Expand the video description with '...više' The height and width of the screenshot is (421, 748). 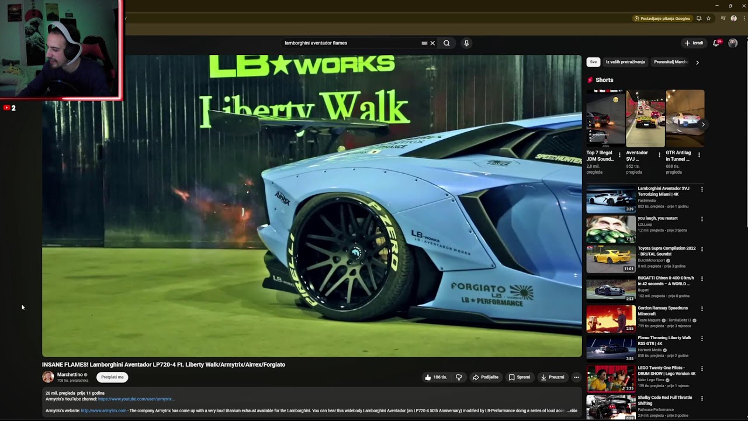[x=572, y=410]
